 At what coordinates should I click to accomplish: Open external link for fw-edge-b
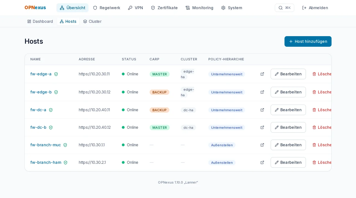tap(262, 92)
